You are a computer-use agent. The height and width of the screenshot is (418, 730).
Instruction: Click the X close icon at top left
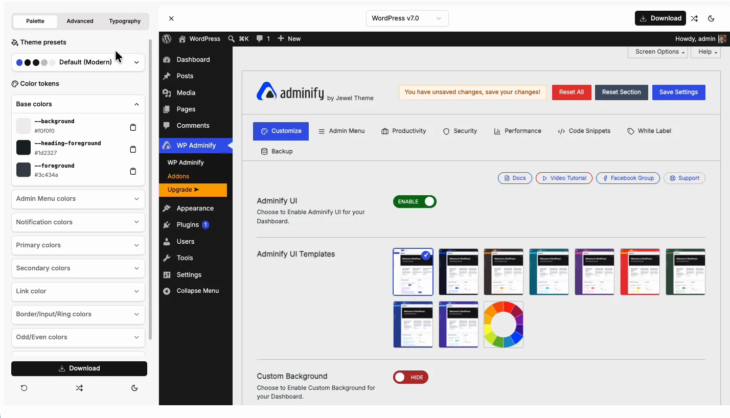click(171, 18)
